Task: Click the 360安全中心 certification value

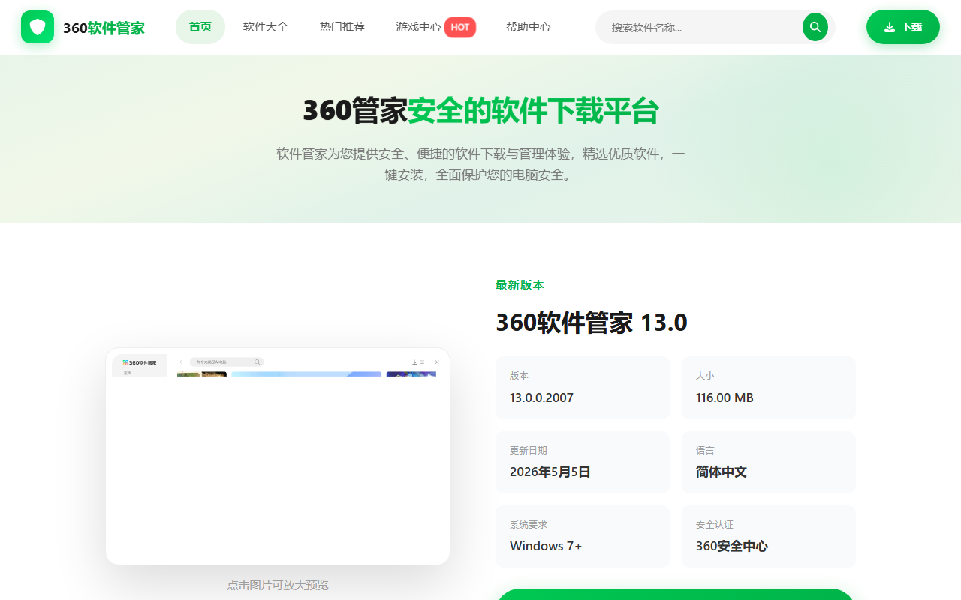Action: 732,546
